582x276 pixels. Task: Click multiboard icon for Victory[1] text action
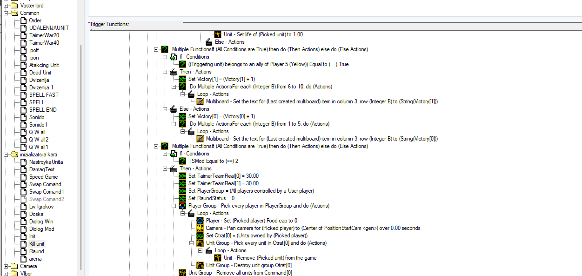(200, 101)
